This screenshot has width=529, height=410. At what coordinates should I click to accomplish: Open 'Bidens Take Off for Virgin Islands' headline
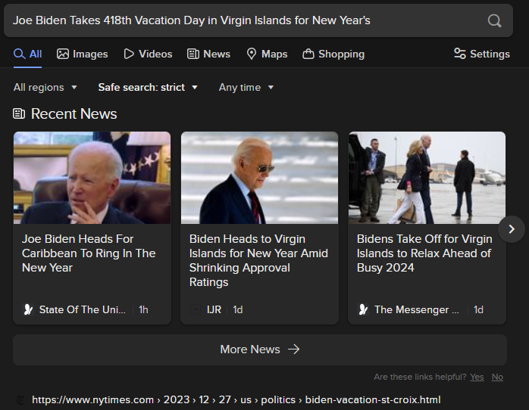tap(424, 253)
